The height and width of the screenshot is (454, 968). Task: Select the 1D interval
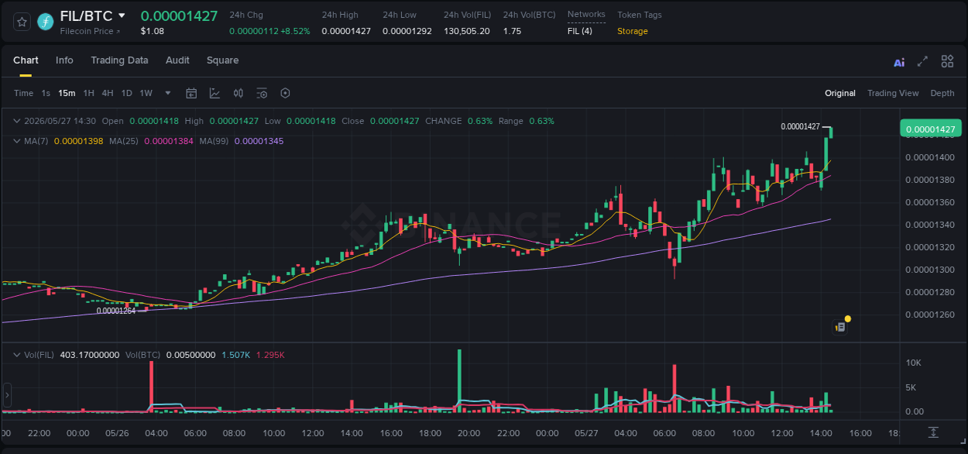[x=126, y=93]
